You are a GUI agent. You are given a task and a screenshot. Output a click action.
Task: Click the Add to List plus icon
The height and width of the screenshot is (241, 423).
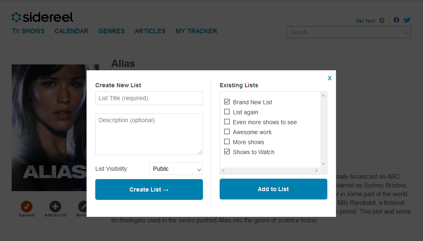55,206
